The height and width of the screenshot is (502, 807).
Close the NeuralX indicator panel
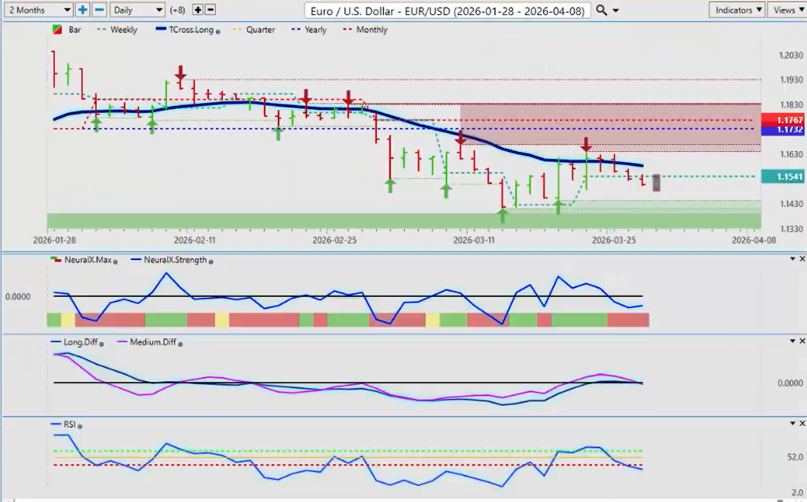[x=801, y=260]
